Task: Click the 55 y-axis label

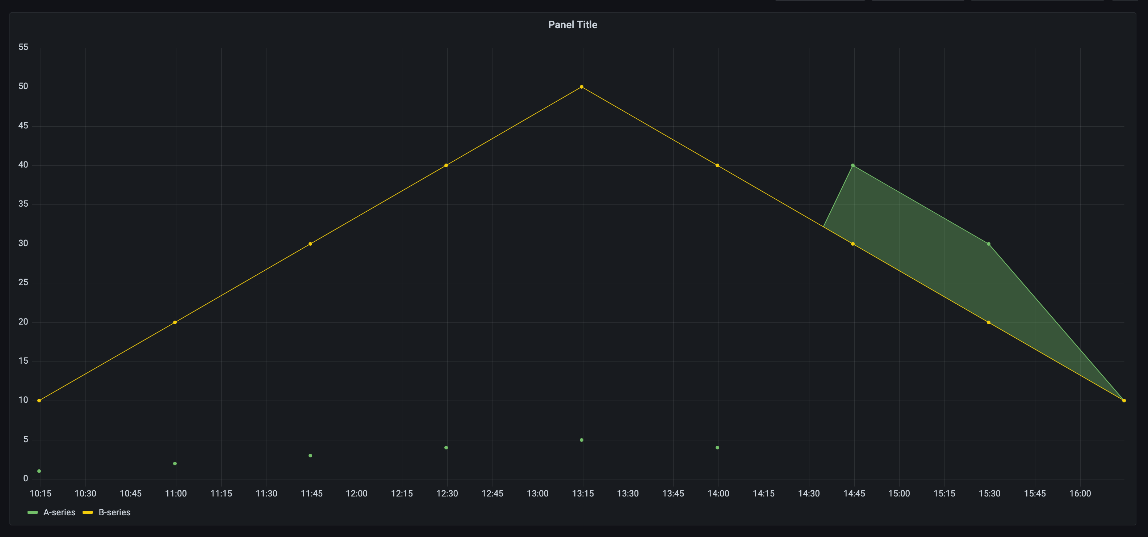Action: click(23, 47)
